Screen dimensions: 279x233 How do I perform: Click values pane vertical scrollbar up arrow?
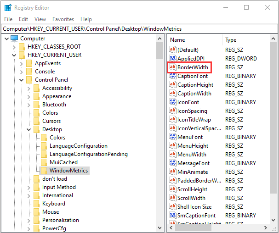[x=273, y=39]
